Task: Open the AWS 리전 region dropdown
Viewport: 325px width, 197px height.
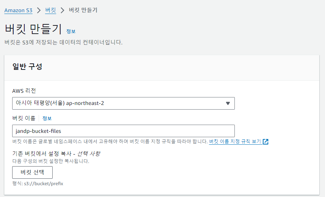Action: [123, 103]
